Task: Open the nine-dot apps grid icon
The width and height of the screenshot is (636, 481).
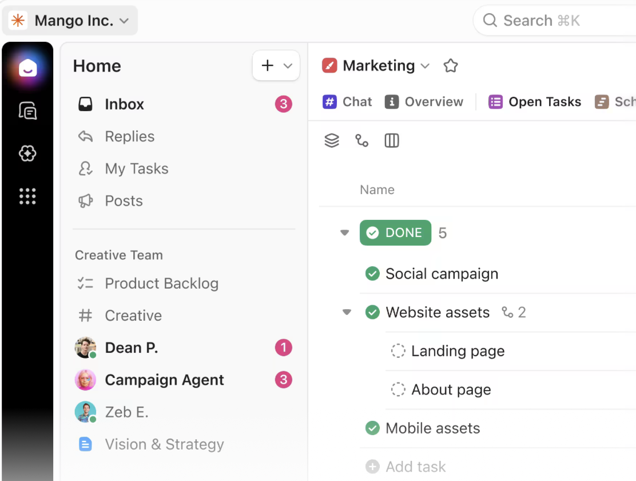Action: coord(27,196)
